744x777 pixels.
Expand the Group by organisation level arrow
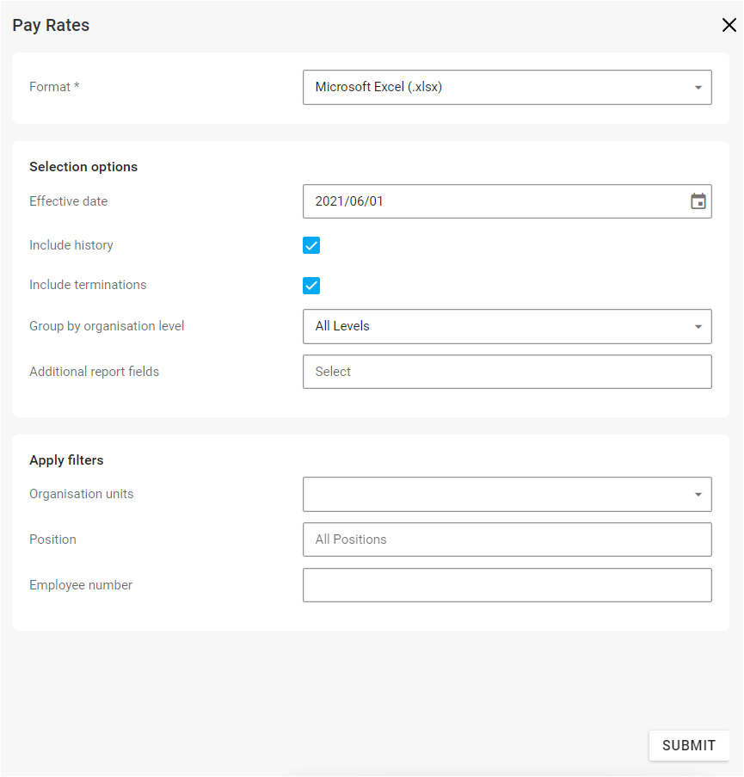(697, 327)
